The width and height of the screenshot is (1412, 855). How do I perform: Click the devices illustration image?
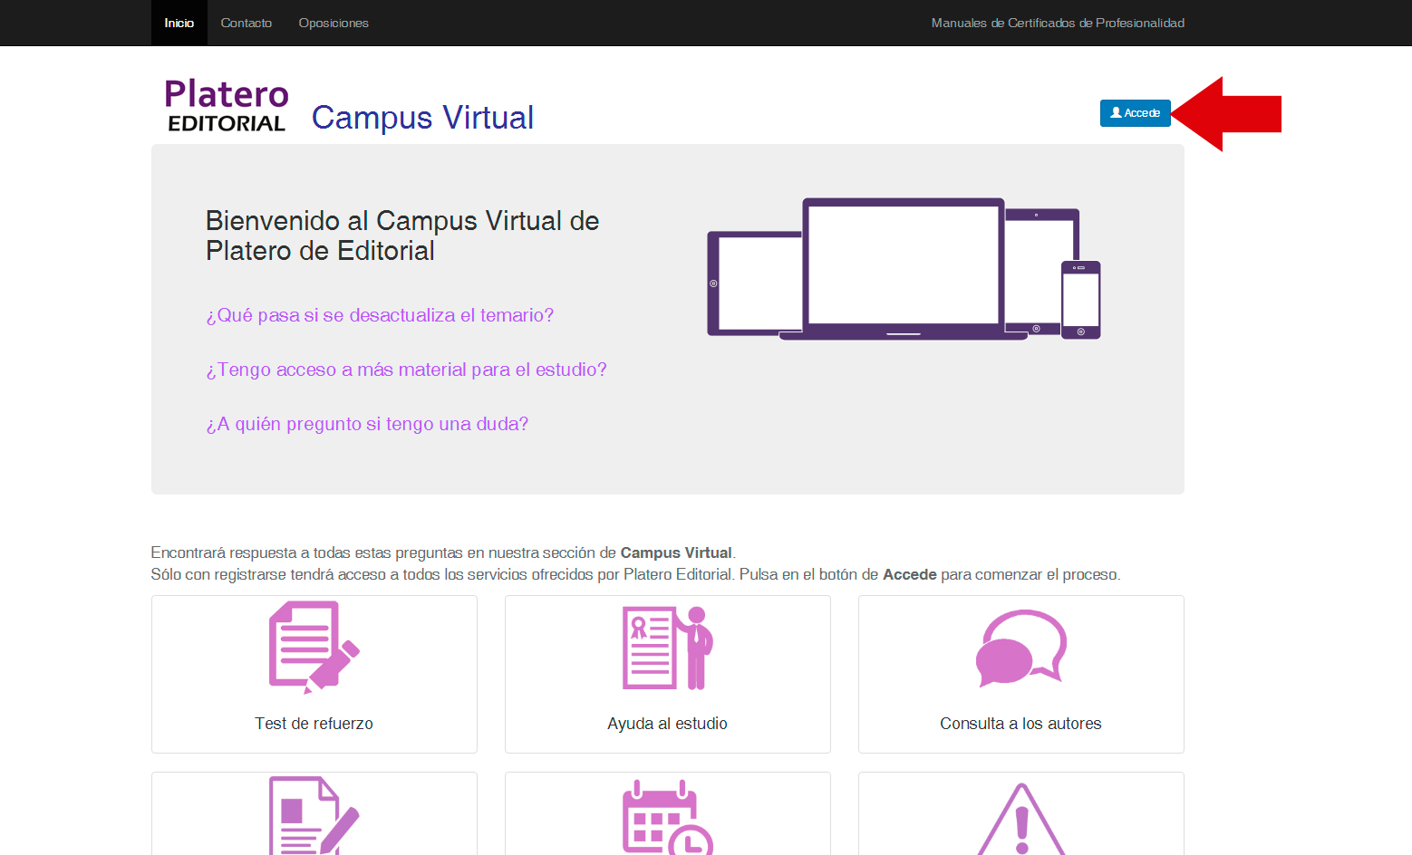point(904,269)
